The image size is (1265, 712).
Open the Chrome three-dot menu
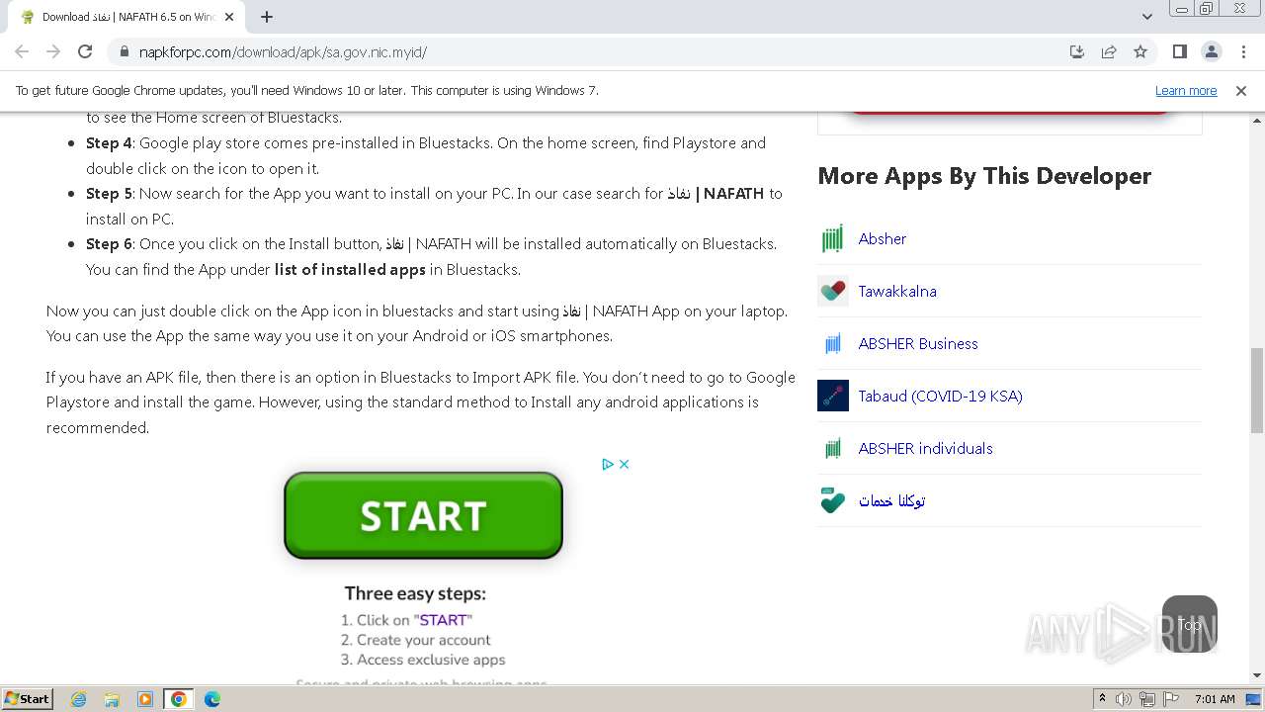click(x=1242, y=51)
